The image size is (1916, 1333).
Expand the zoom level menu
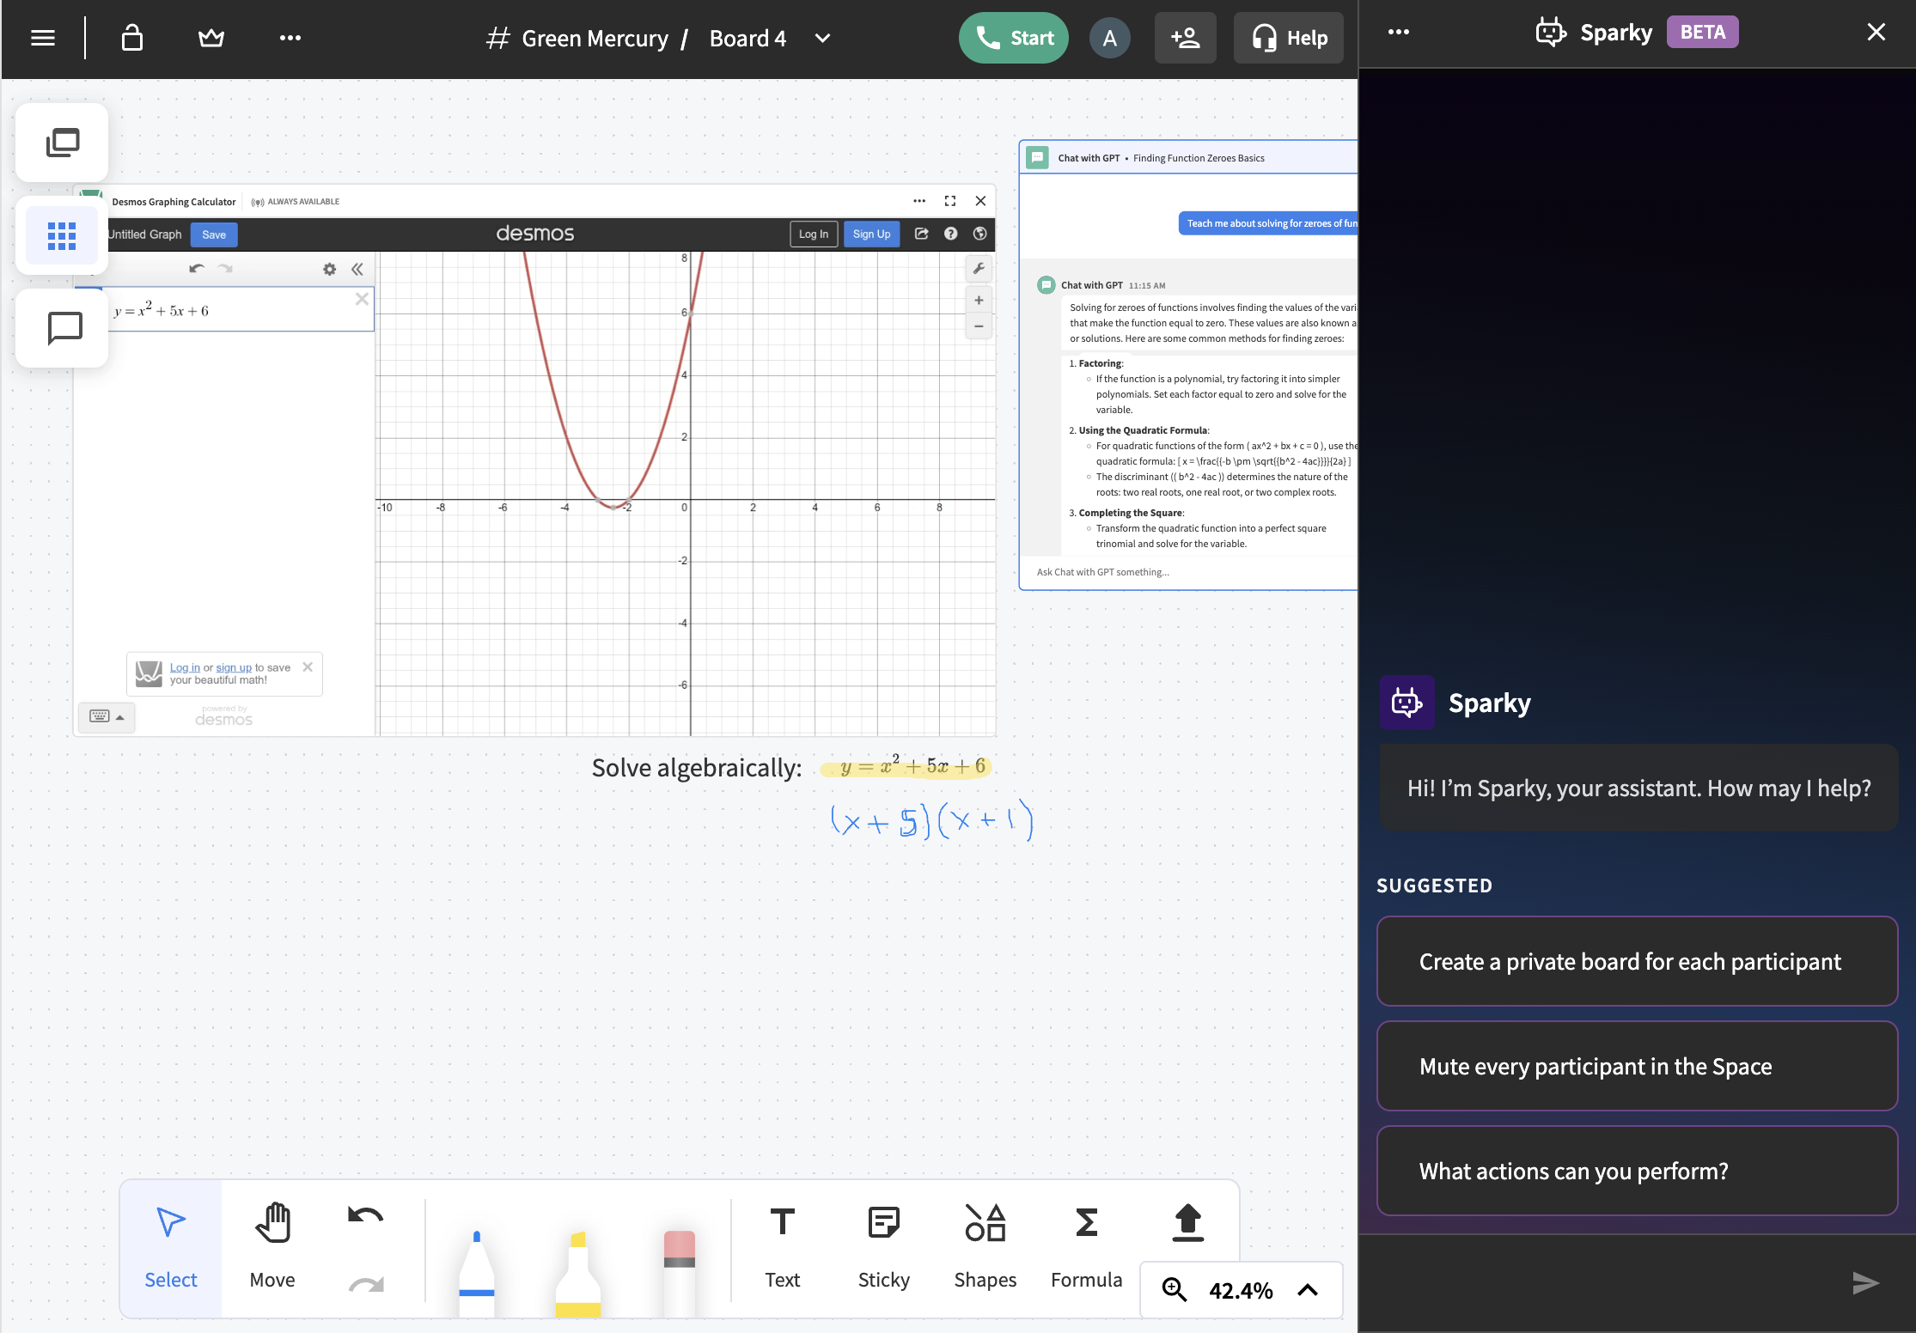(1307, 1290)
